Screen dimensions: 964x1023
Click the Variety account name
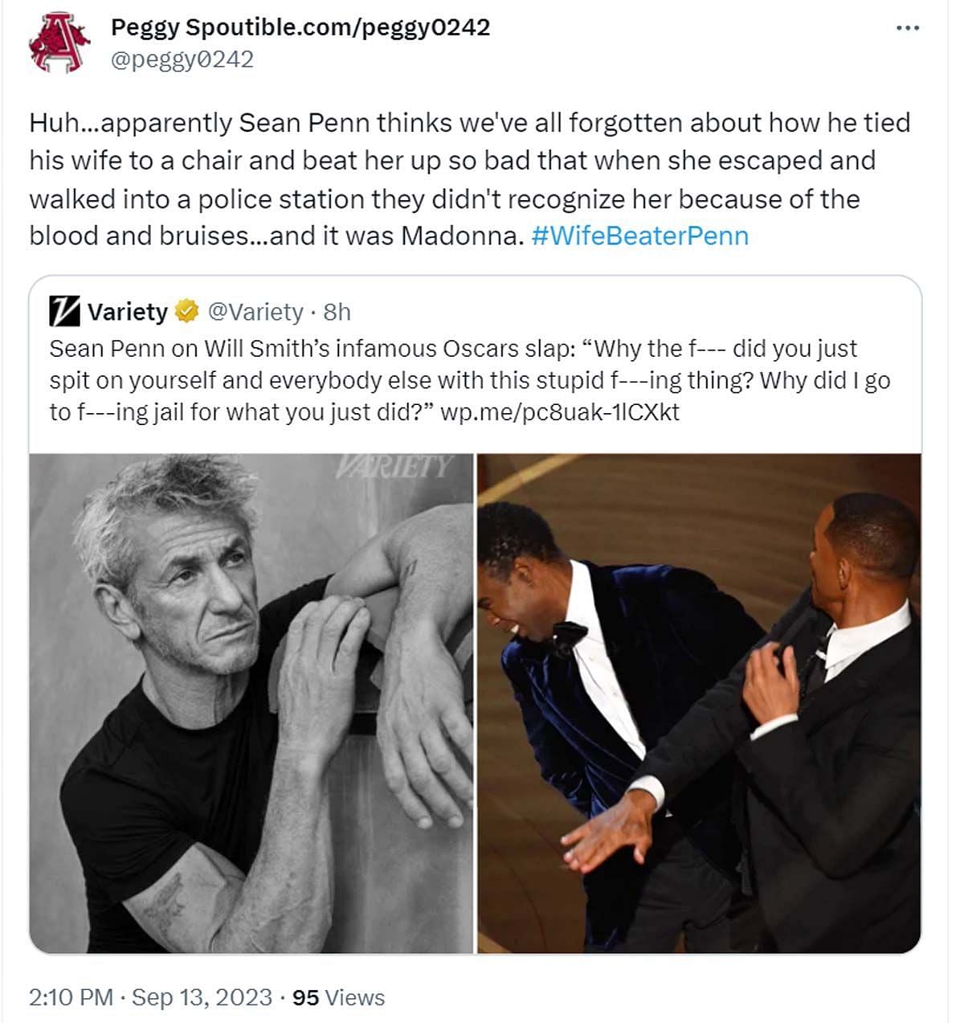coord(127,312)
